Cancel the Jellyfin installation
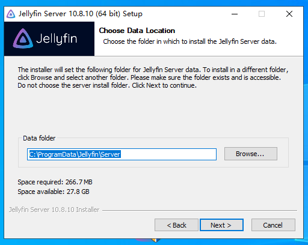 click(x=273, y=225)
